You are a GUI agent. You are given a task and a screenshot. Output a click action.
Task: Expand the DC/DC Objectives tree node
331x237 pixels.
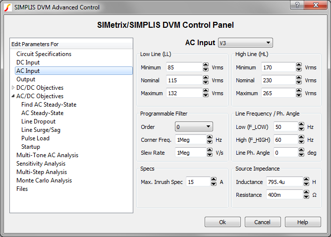(13, 88)
